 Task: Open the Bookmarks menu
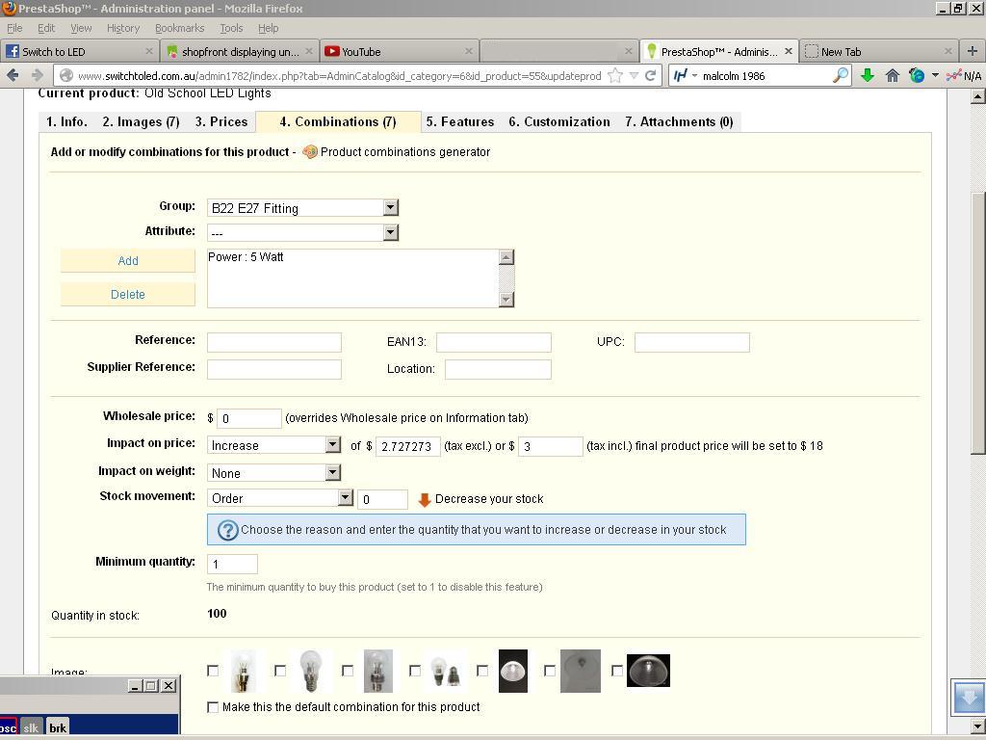(179, 28)
